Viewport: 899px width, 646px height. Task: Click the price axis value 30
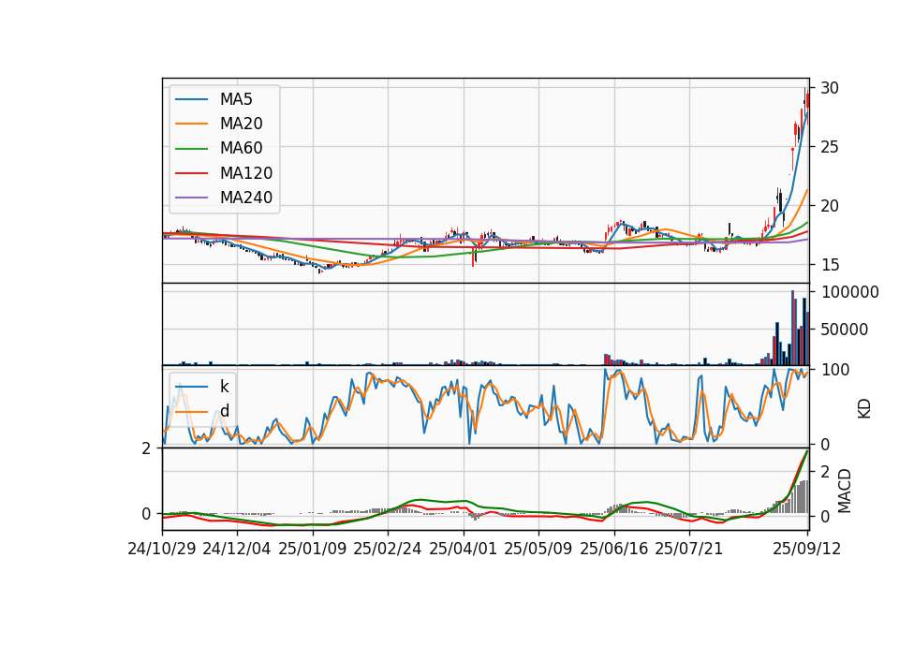(830, 88)
